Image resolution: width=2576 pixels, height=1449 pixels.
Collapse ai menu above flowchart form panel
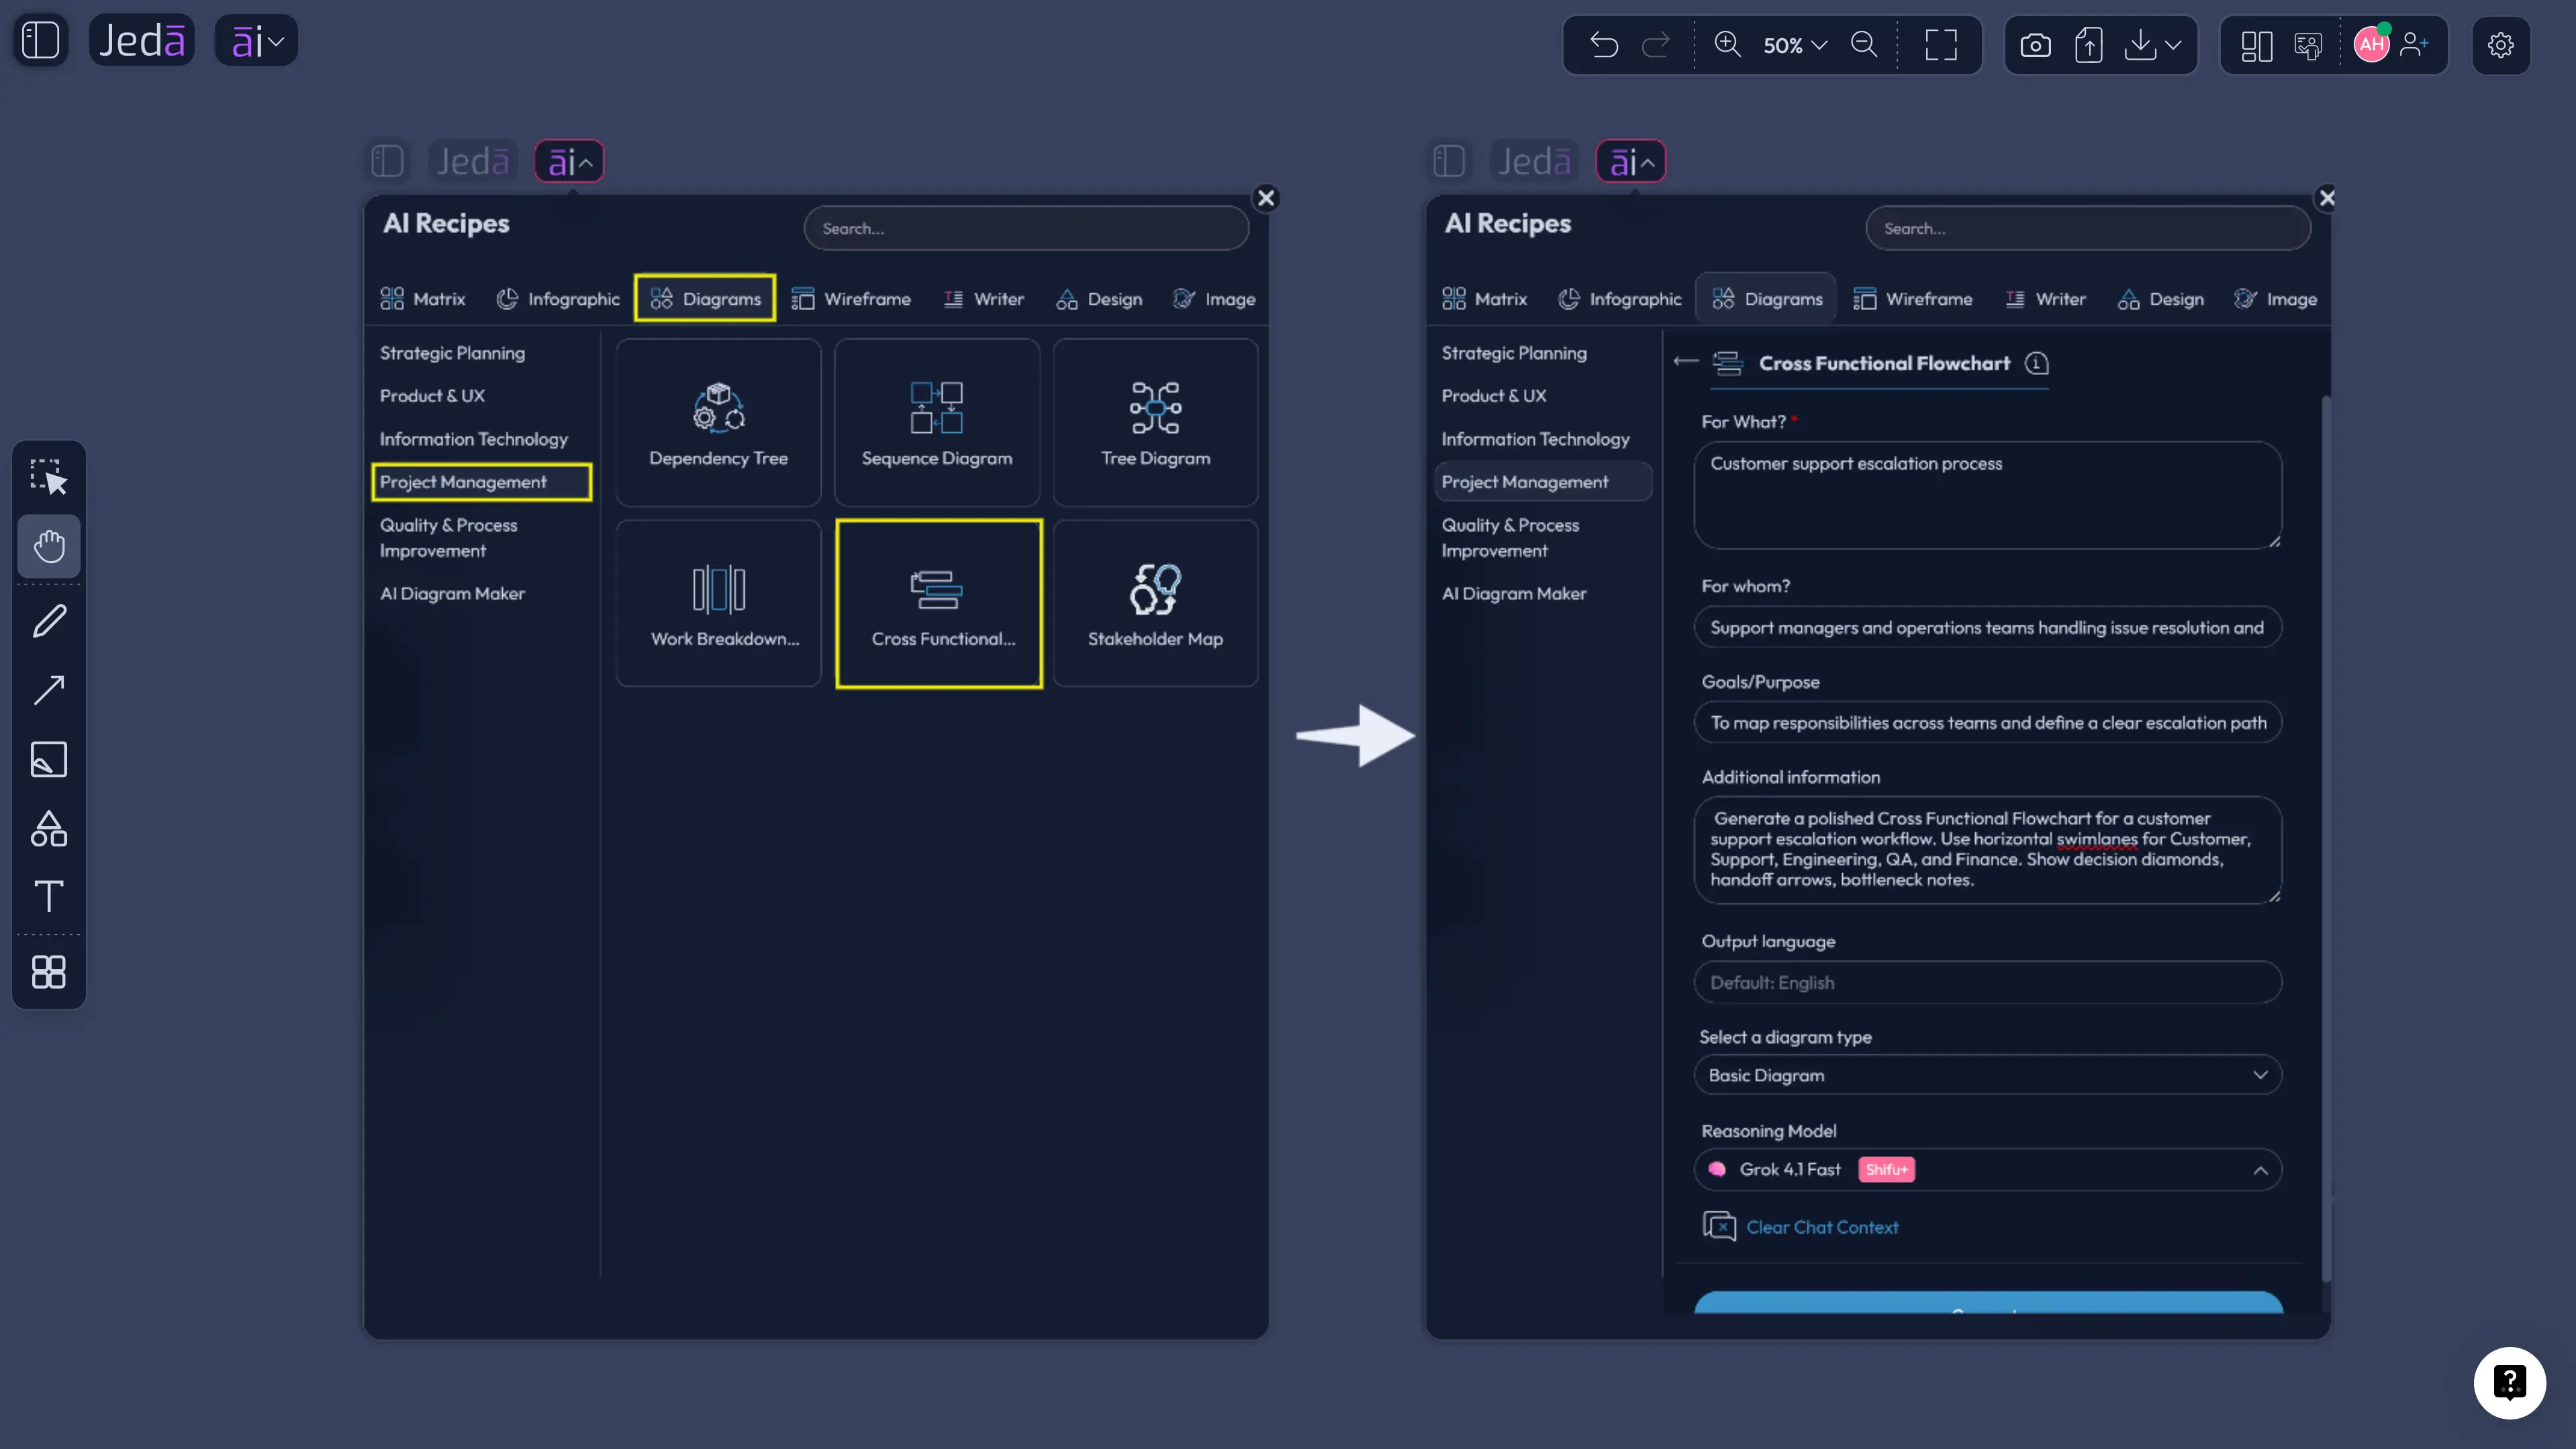(1631, 161)
